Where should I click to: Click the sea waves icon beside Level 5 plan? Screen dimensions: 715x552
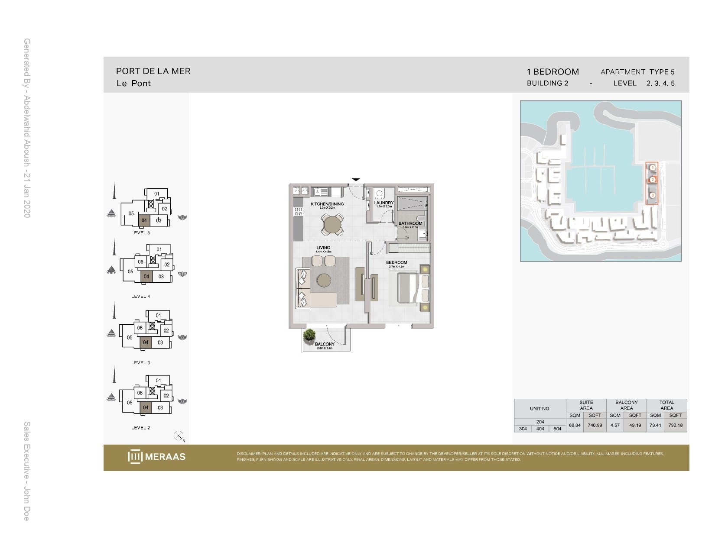pyautogui.click(x=182, y=217)
